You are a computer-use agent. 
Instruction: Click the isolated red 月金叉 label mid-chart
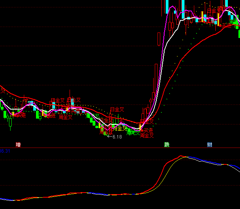pyautogui.click(x=116, y=109)
